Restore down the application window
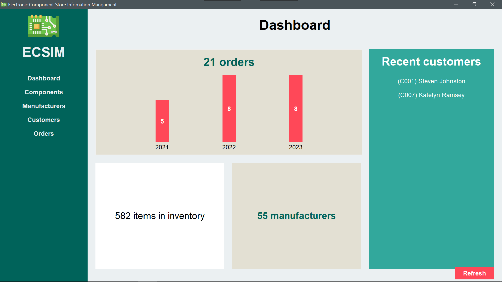502x282 pixels. [474, 4]
